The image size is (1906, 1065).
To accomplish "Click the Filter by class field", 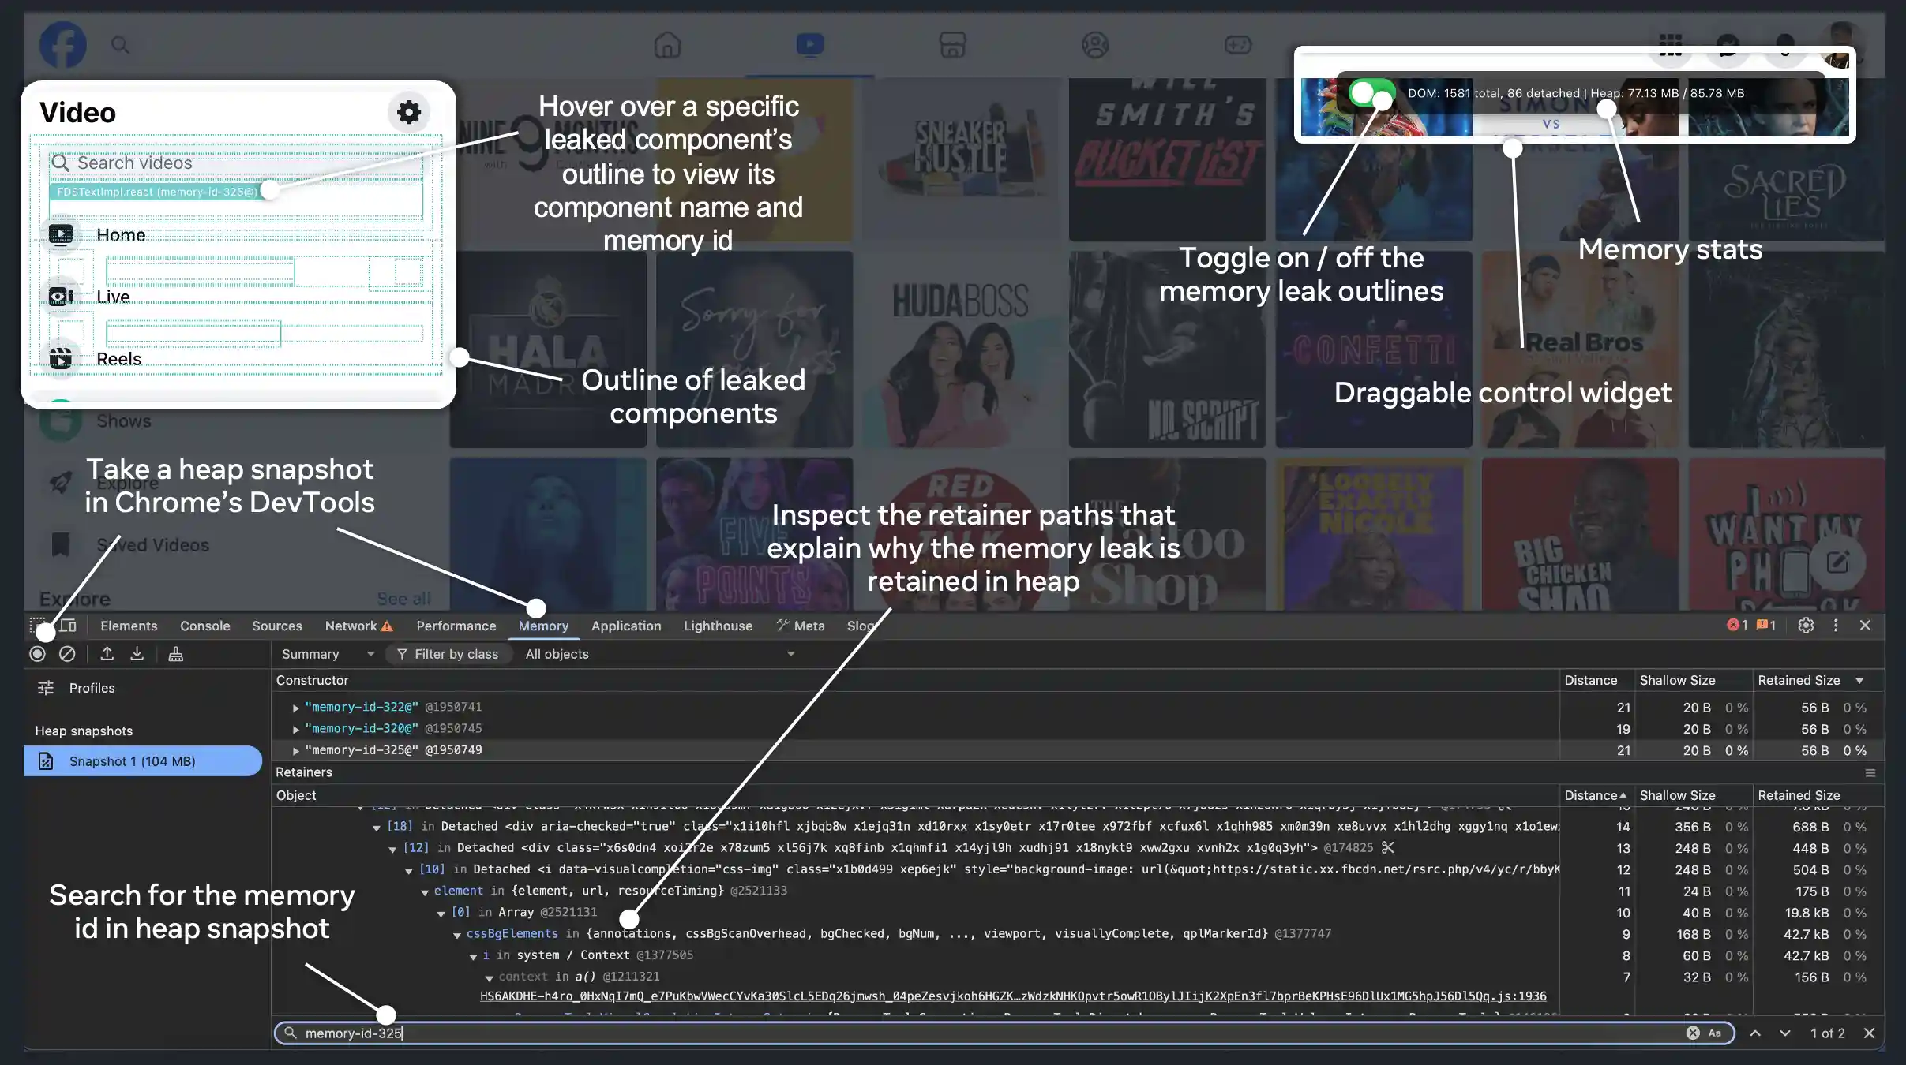I will (x=456, y=654).
